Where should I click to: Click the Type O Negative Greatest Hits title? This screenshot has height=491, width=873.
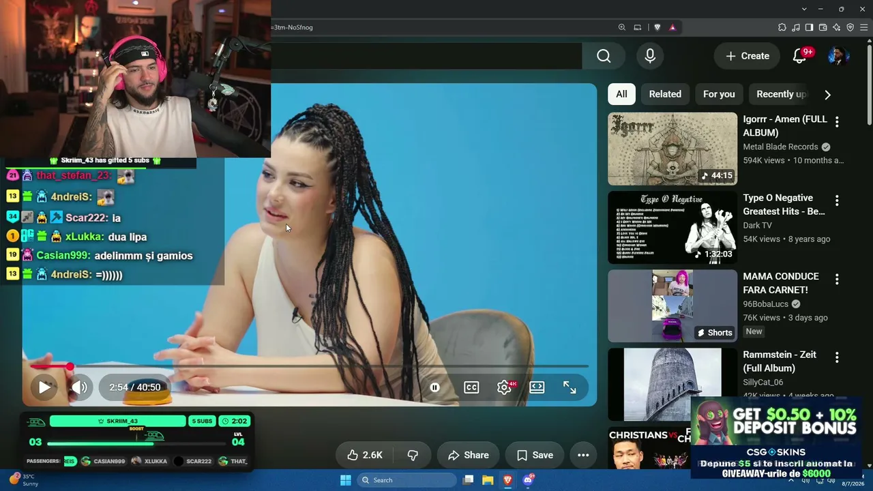click(x=784, y=205)
